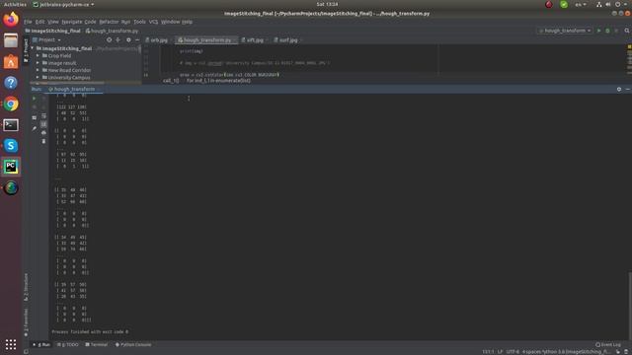Expand the University Campus folder
Image resolution: width=632 pixels, height=355 pixels.
(38, 77)
